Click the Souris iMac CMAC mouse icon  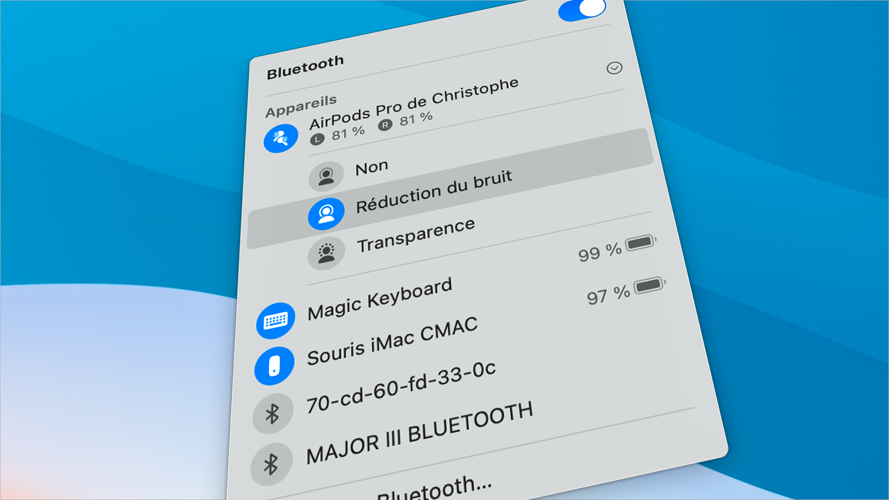point(274,366)
